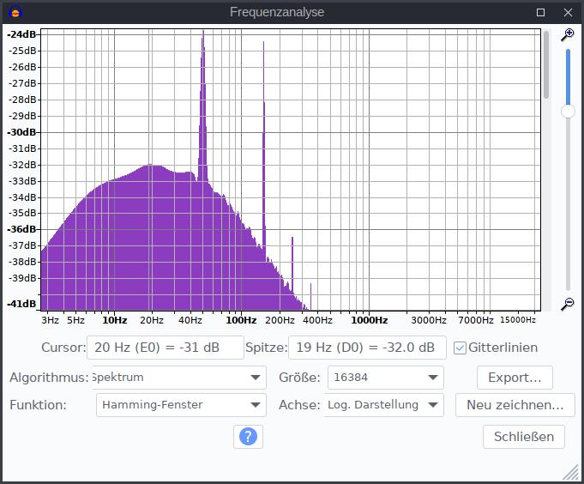Click the 15000Hz axis label

518,320
